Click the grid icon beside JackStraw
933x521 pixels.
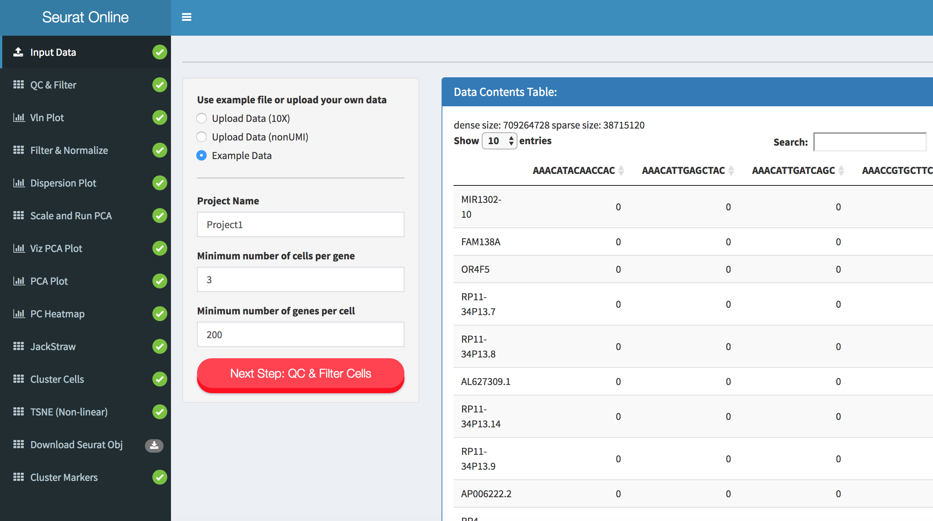[x=19, y=346]
